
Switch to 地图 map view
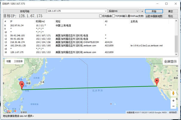9,61
